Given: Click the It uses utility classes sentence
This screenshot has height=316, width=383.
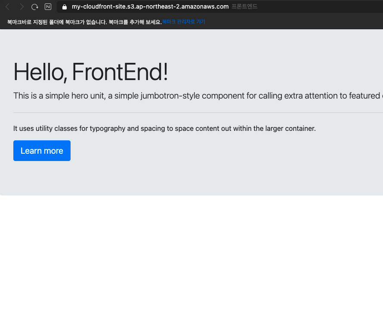Looking at the screenshot, I should 164,129.
